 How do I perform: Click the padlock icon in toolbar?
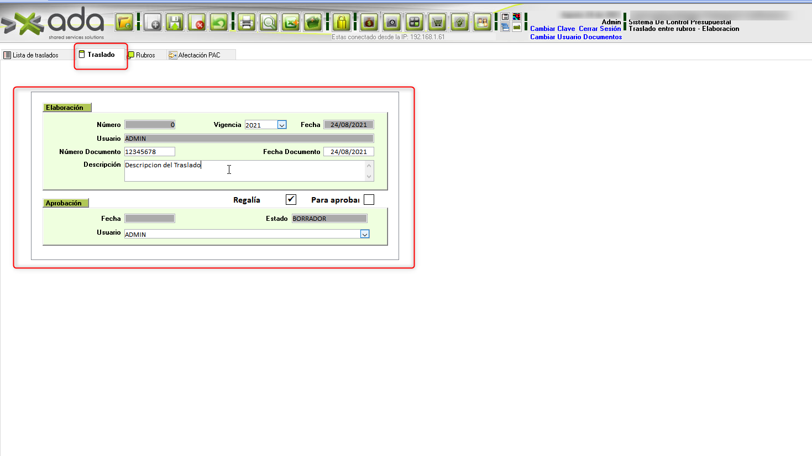click(x=342, y=23)
